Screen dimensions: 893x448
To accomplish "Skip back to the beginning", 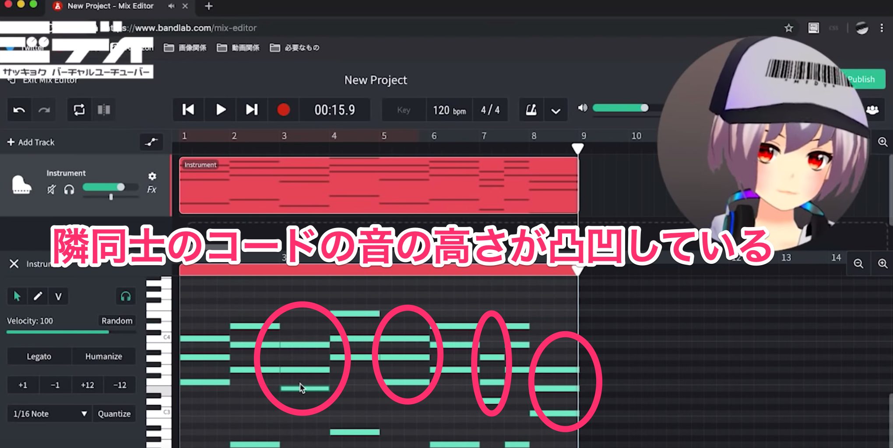I will pos(188,110).
